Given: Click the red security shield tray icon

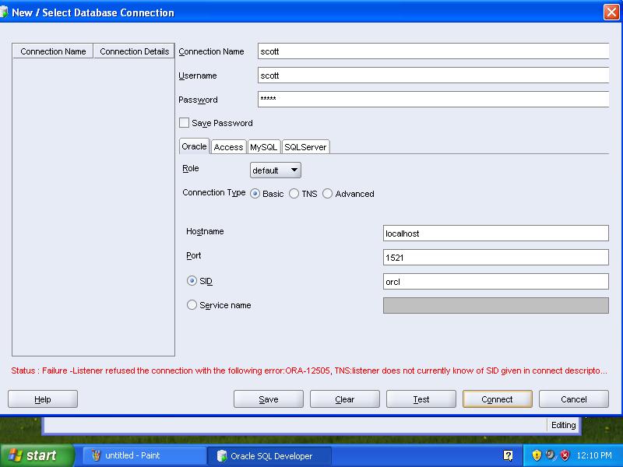Looking at the screenshot, I should click(x=565, y=455).
